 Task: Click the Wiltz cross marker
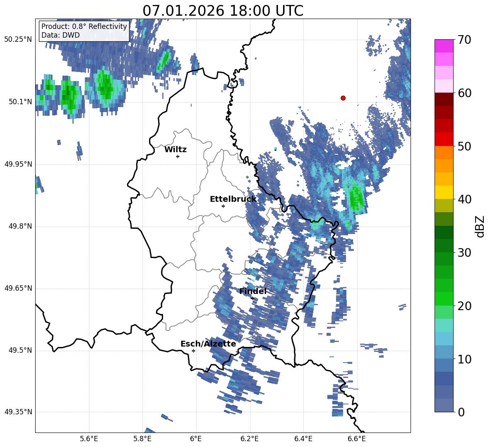point(178,156)
